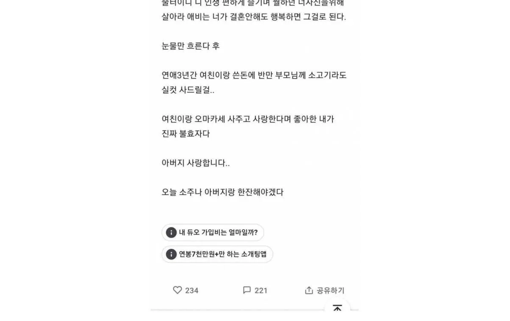Click the line starting 연애3년간 여친이랑
This screenshot has height=321, width=510.
(x=254, y=75)
